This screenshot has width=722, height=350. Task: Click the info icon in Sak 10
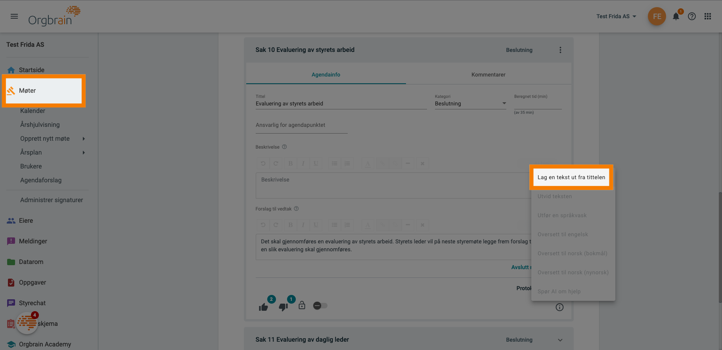(559, 307)
